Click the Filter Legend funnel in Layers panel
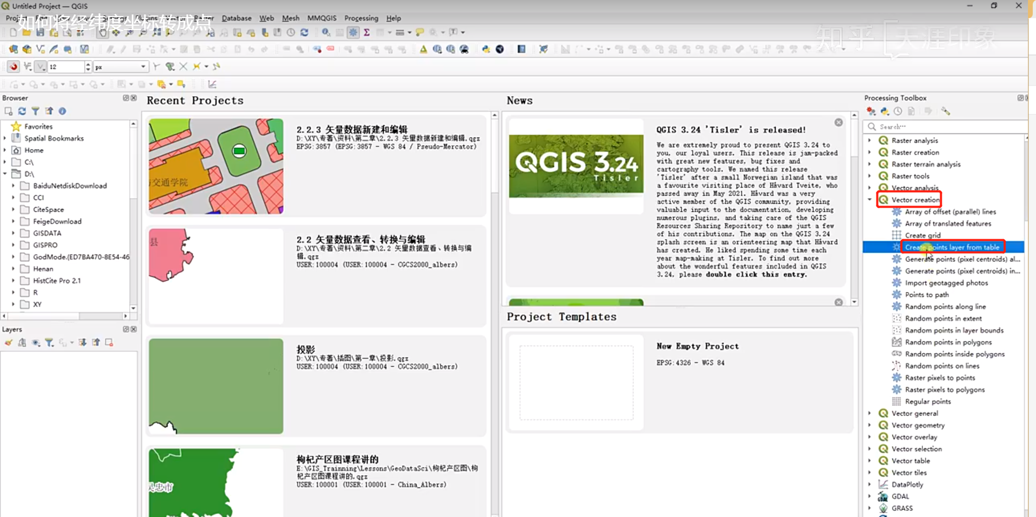Screen dimensions: 1036x517 [x=49, y=343]
